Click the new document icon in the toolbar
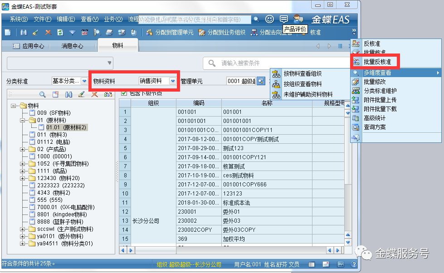 pos(8,33)
